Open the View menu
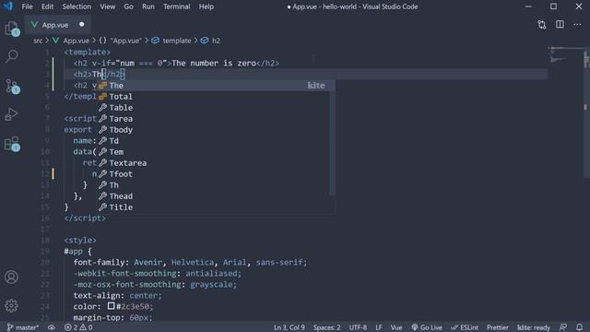 (108, 6)
